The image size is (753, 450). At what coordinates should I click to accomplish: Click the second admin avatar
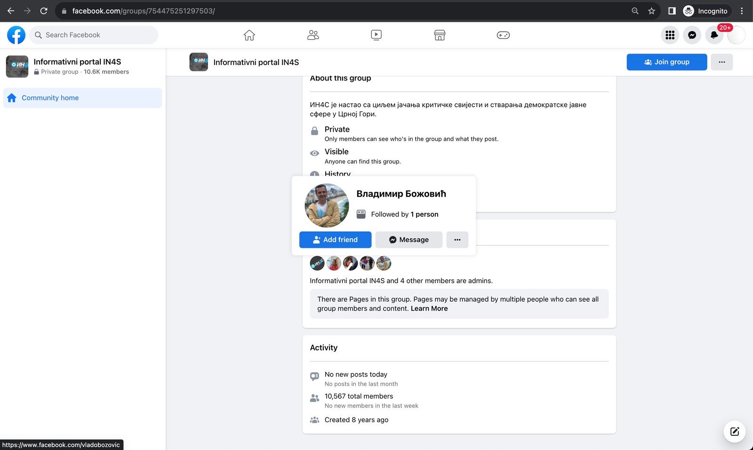click(334, 263)
